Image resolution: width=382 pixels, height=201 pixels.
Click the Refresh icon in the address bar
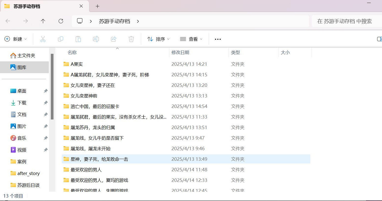61,21
